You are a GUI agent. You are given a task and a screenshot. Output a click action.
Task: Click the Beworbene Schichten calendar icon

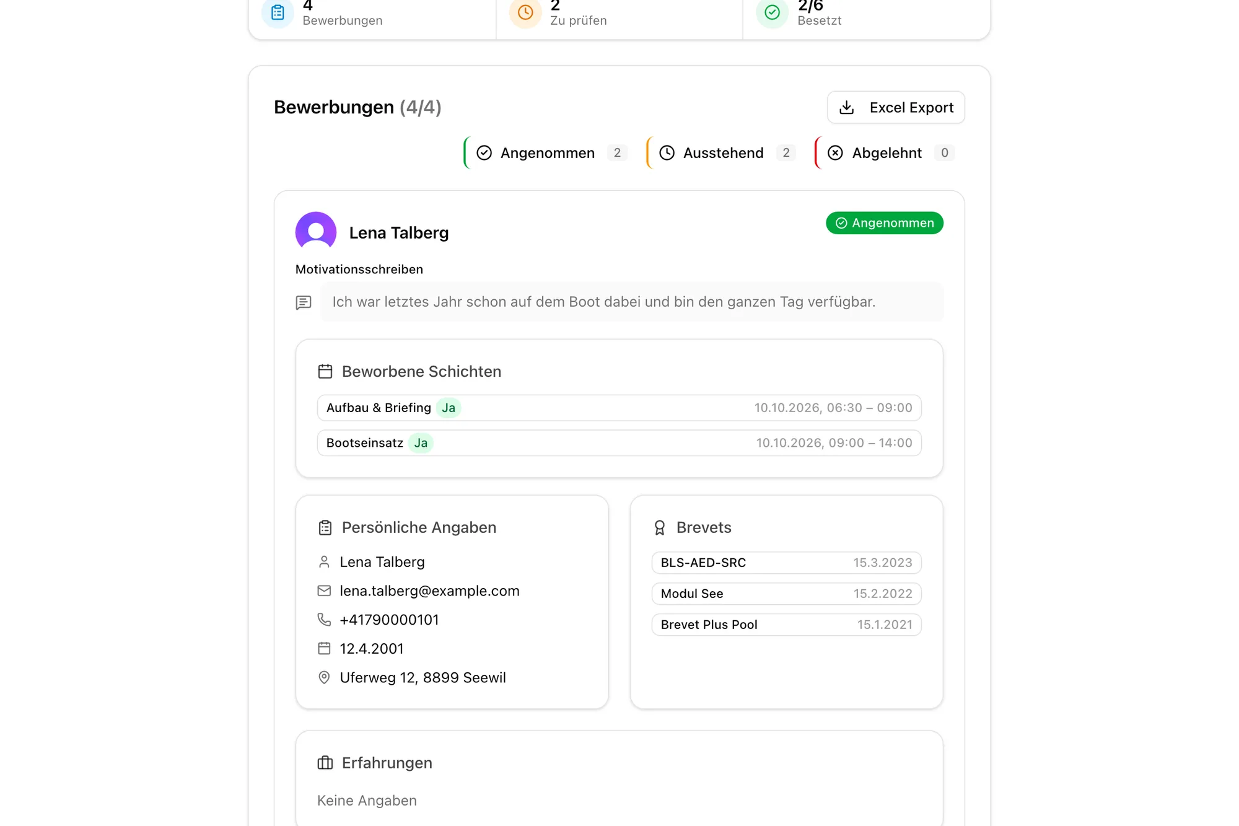tap(325, 371)
